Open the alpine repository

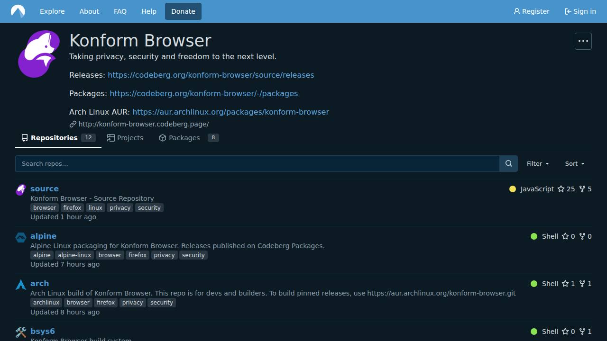point(43,236)
